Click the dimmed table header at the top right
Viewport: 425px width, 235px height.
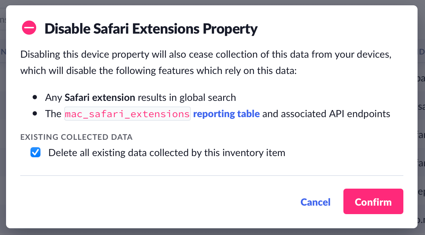(x=421, y=52)
